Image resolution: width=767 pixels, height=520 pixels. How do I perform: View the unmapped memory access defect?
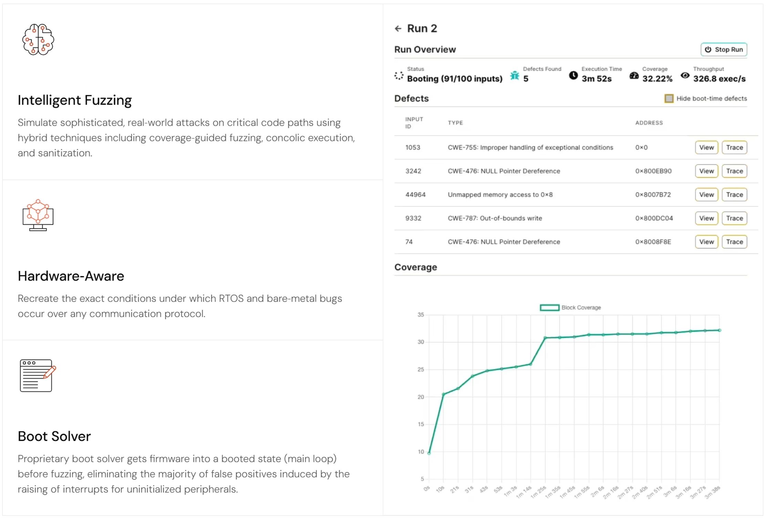[706, 195]
